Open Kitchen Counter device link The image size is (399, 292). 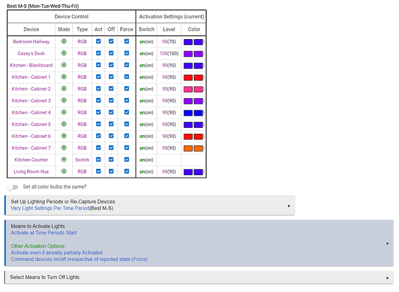pyautogui.click(x=32, y=160)
